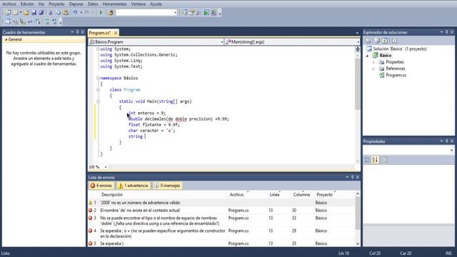Pin the Cuadro de herramientas panel
The image size is (457, 257).
(x=77, y=32)
